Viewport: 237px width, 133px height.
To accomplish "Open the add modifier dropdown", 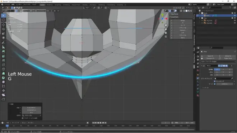I will [218, 62].
